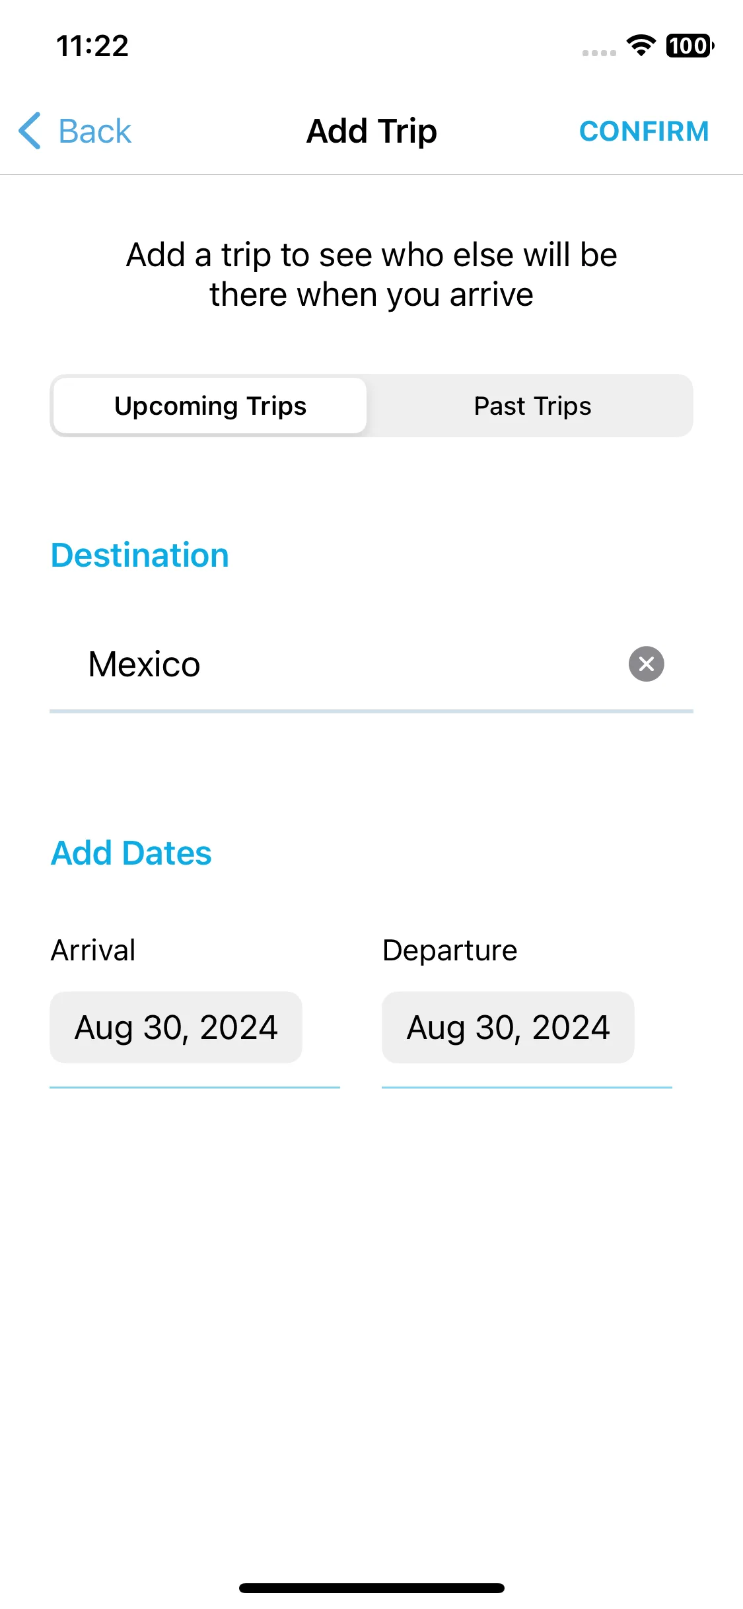743x1609 pixels.
Task: Tap the cellular signal dots icon
Action: 599,53
